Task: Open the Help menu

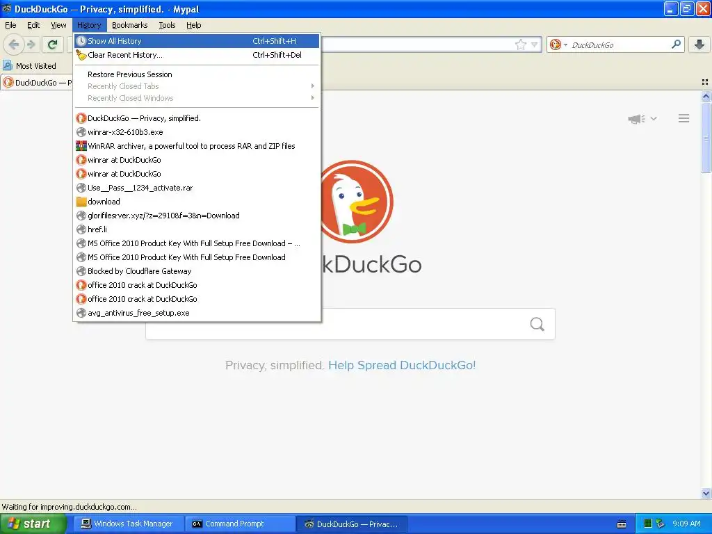Action: [x=194, y=25]
